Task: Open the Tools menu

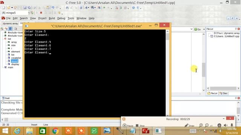Action: [71, 18]
